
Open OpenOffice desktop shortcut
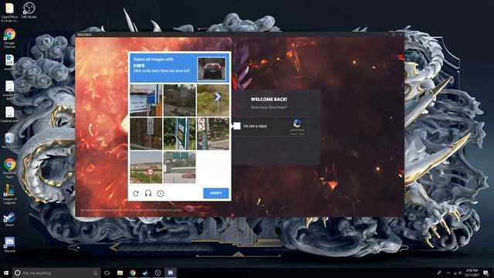(9, 12)
